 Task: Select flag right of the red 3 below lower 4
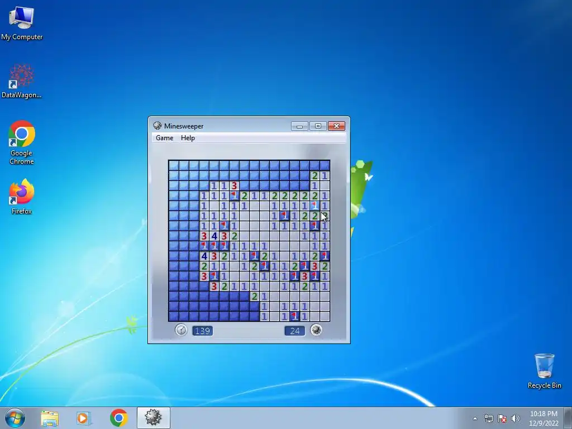tap(214, 276)
